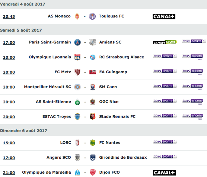Click the CANAL+ SPORT logo for PSG match
207x177 pixels.
tap(165, 42)
